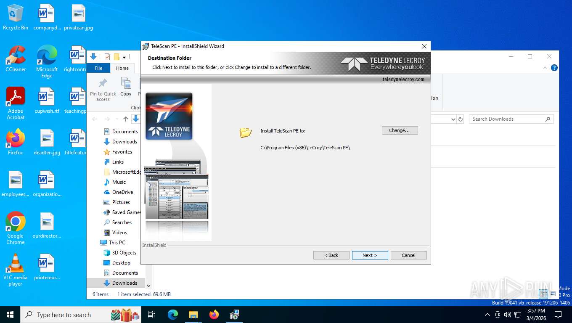Close the InstallShield Wizard window
This screenshot has height=323, width=572.
coord(424,46)
